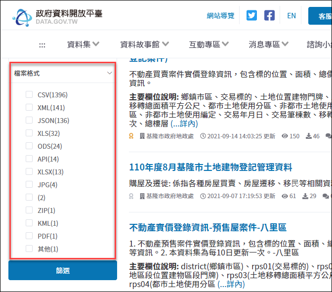This screenshot has height=292, width=332.
Task: Click the 基隆市政府地政處 agency link dated 2021-09-14
Action: [170, 136]
